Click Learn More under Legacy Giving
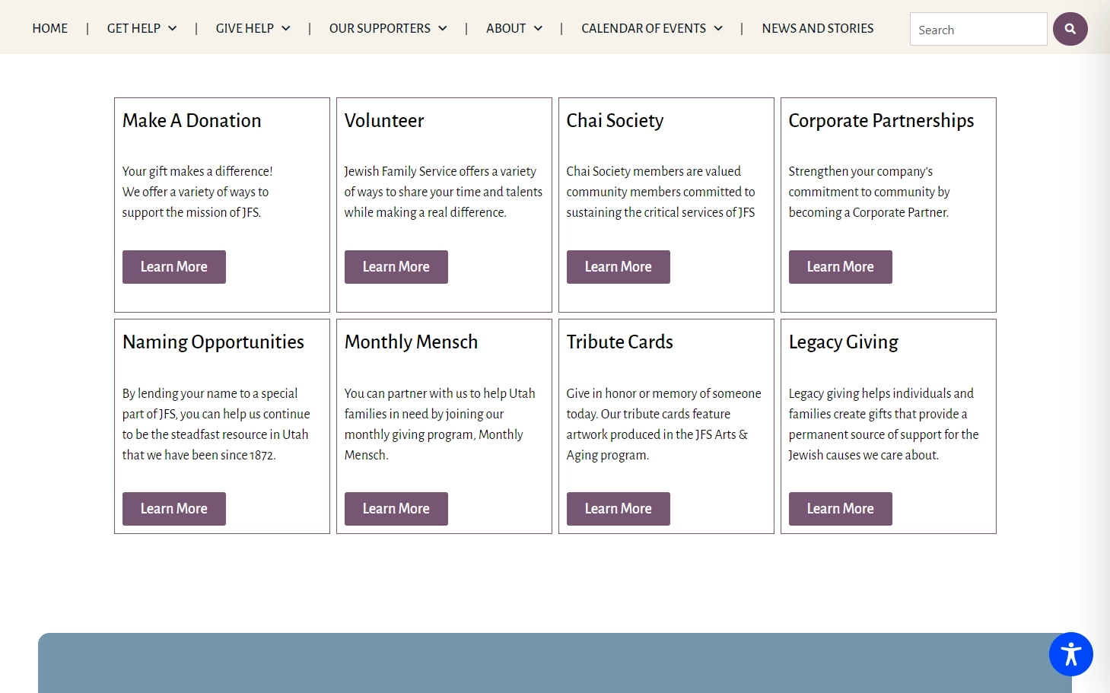1110x693 pixels. (x=841, y=509)
